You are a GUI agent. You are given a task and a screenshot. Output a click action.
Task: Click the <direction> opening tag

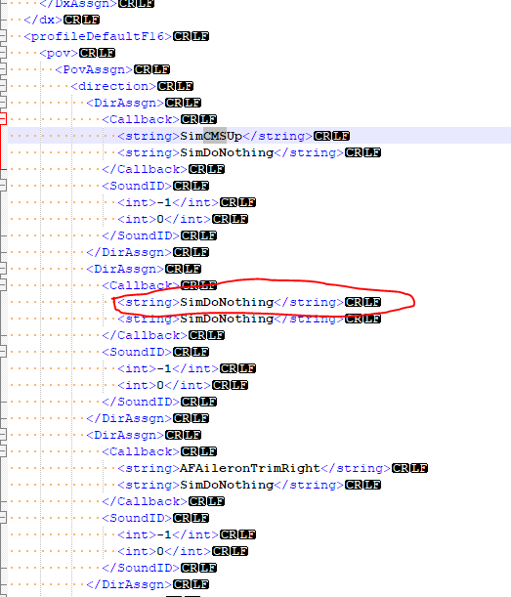113,86
